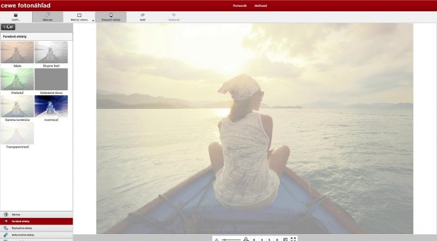Click the zoom-out magnifier icon

click(x=217, y=239)
